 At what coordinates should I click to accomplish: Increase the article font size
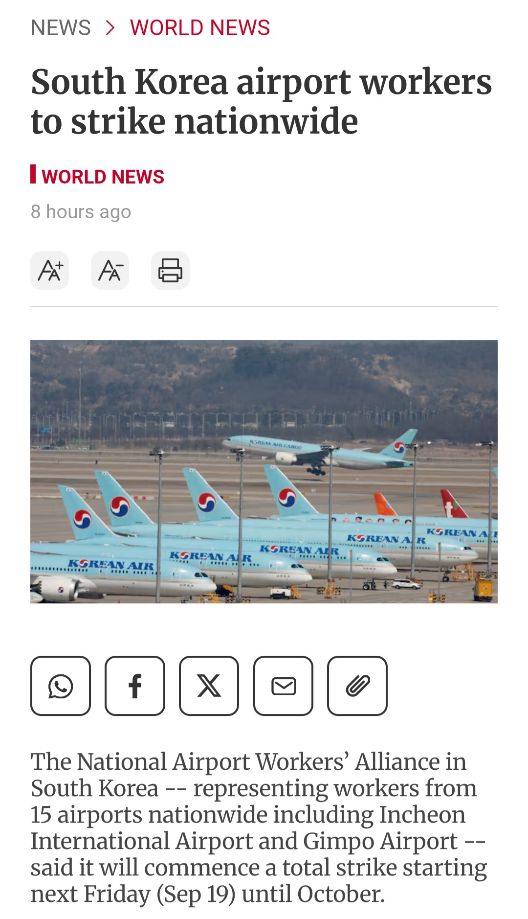[50, 270]
